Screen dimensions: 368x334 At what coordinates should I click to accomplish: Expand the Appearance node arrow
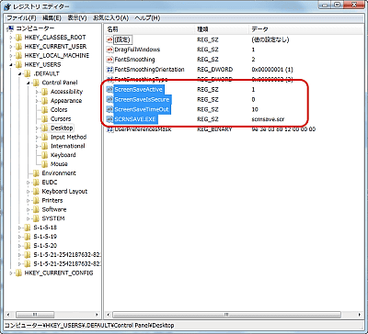(x=37, y=101)
